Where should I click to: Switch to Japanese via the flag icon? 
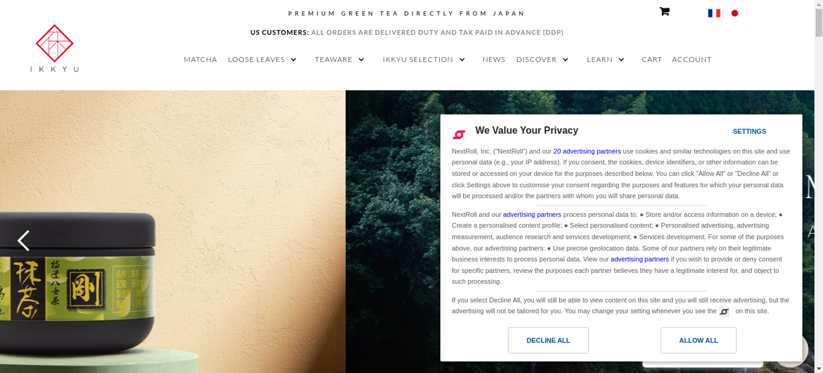point(735,13)
